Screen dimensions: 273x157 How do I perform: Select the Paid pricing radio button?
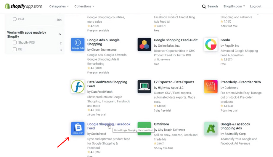pos(15,19)
